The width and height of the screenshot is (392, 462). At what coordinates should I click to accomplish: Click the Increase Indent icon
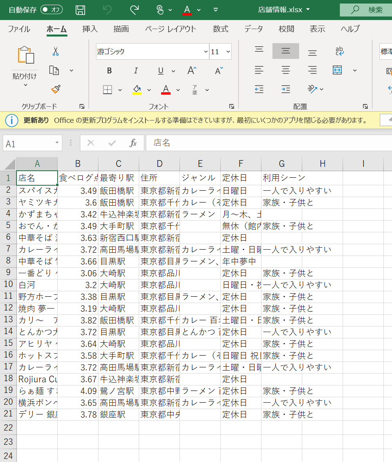[x=285, y=89]
